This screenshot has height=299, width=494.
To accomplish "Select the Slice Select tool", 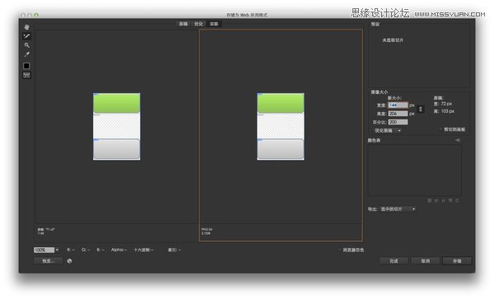I will 27,36.
